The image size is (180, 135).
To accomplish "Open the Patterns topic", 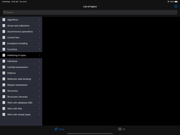I will (x=21, y=73).
